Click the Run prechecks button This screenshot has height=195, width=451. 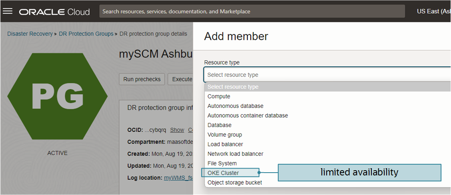click(142, 79)
